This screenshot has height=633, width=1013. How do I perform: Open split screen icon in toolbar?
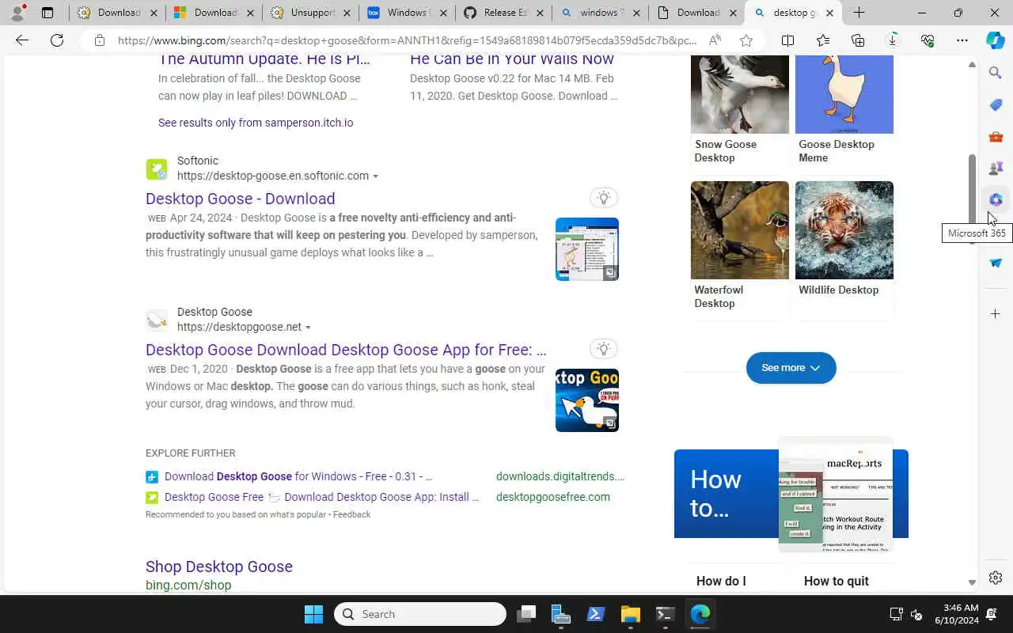click(788, 40)
